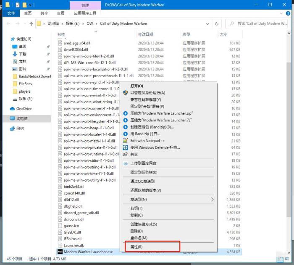
Task: Click the Modern Warfare Launcher.exe icon
Action: (60, 252)
